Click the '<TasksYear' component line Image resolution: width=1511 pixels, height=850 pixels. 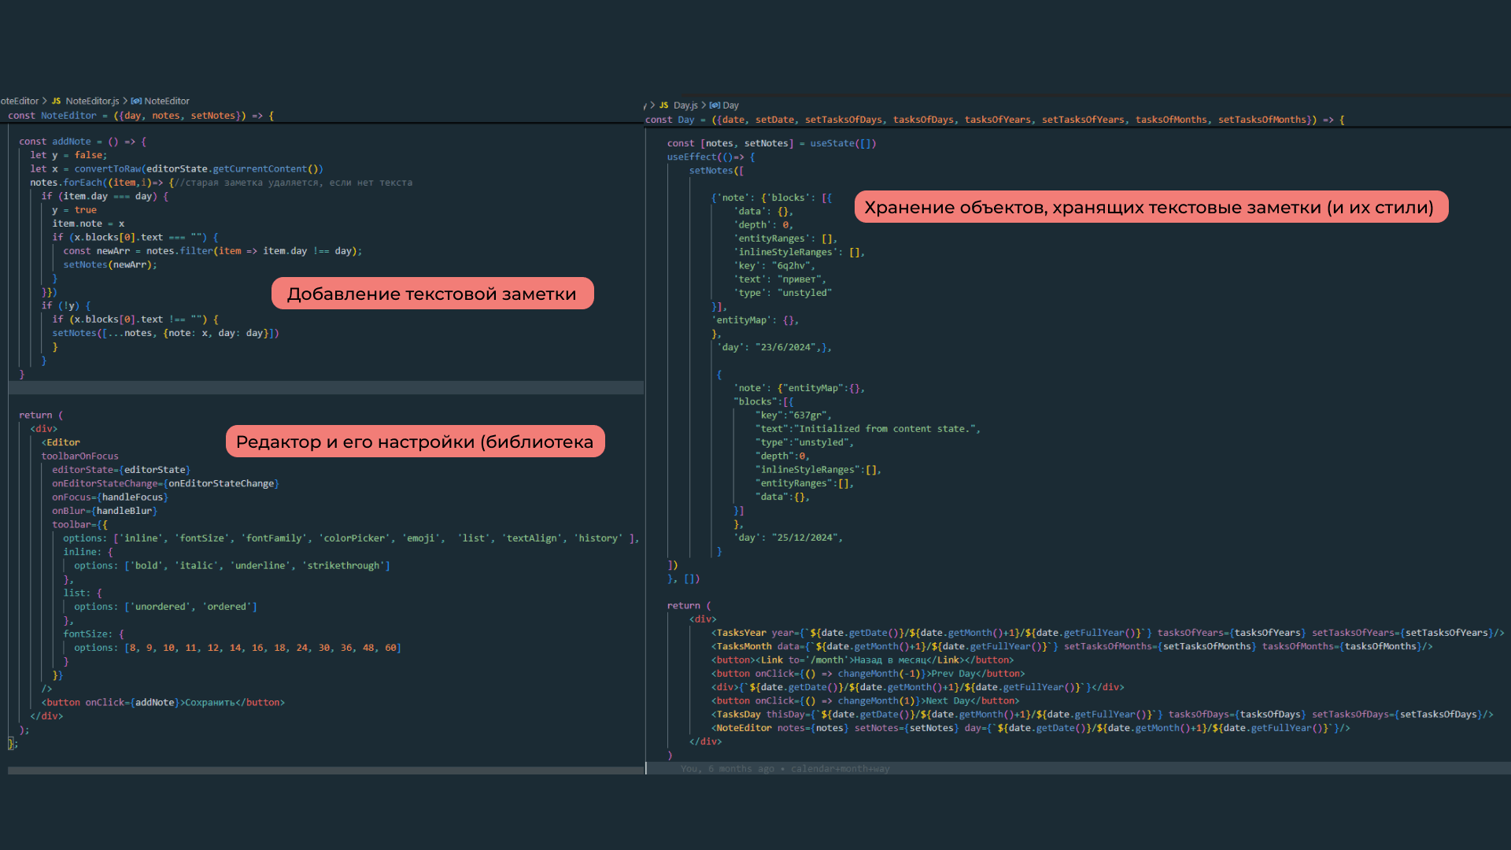[x=1108, y=633]
